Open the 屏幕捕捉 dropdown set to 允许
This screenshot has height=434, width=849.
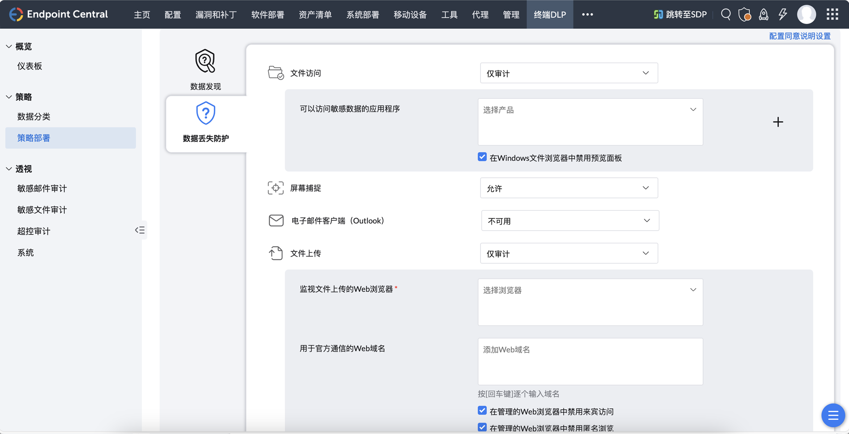(569, 188)
